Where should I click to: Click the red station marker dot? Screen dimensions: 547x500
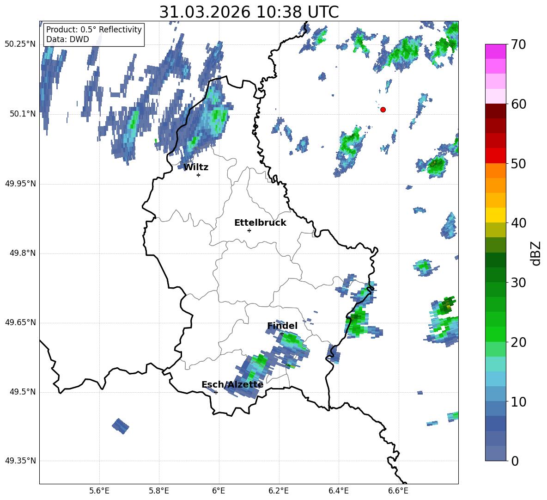383,110
